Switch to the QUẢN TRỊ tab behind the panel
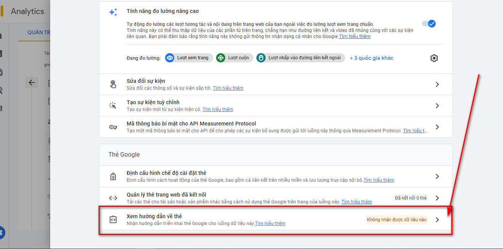This screenshot has height=249, width=503. 39,32
